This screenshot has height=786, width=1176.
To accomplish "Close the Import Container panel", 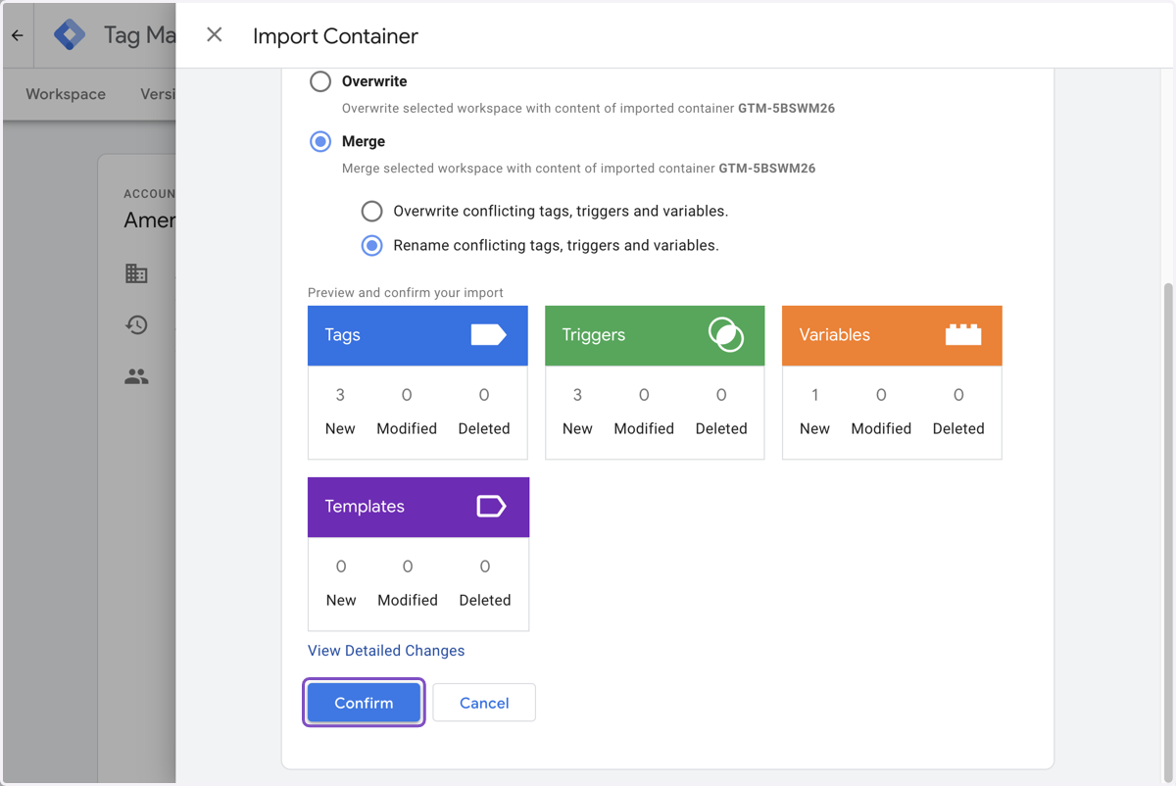I will click(x=215, y=35).
